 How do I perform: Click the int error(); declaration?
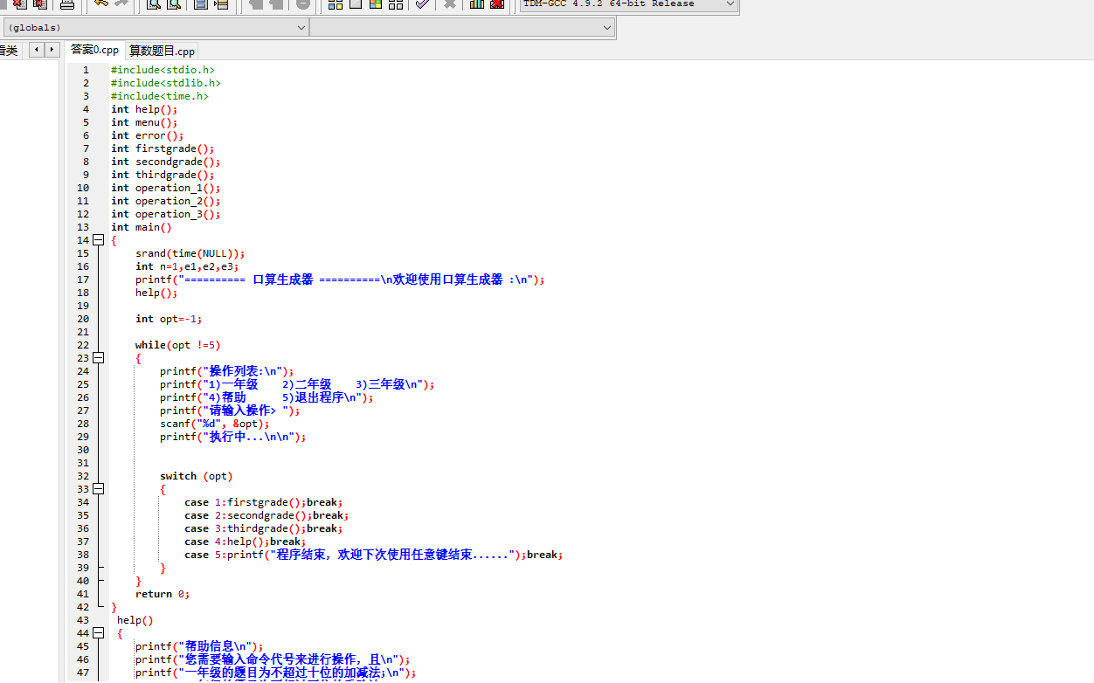pyautogui.click(x=148, y=135)
